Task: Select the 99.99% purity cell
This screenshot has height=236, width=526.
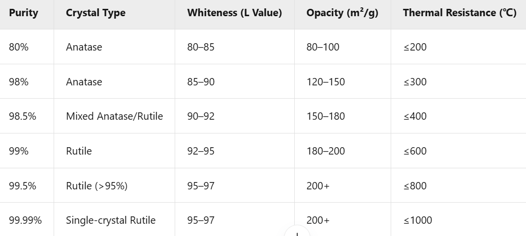Action: [25, 220]
